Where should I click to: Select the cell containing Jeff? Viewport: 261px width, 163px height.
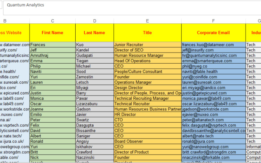[x=53, y=50]
